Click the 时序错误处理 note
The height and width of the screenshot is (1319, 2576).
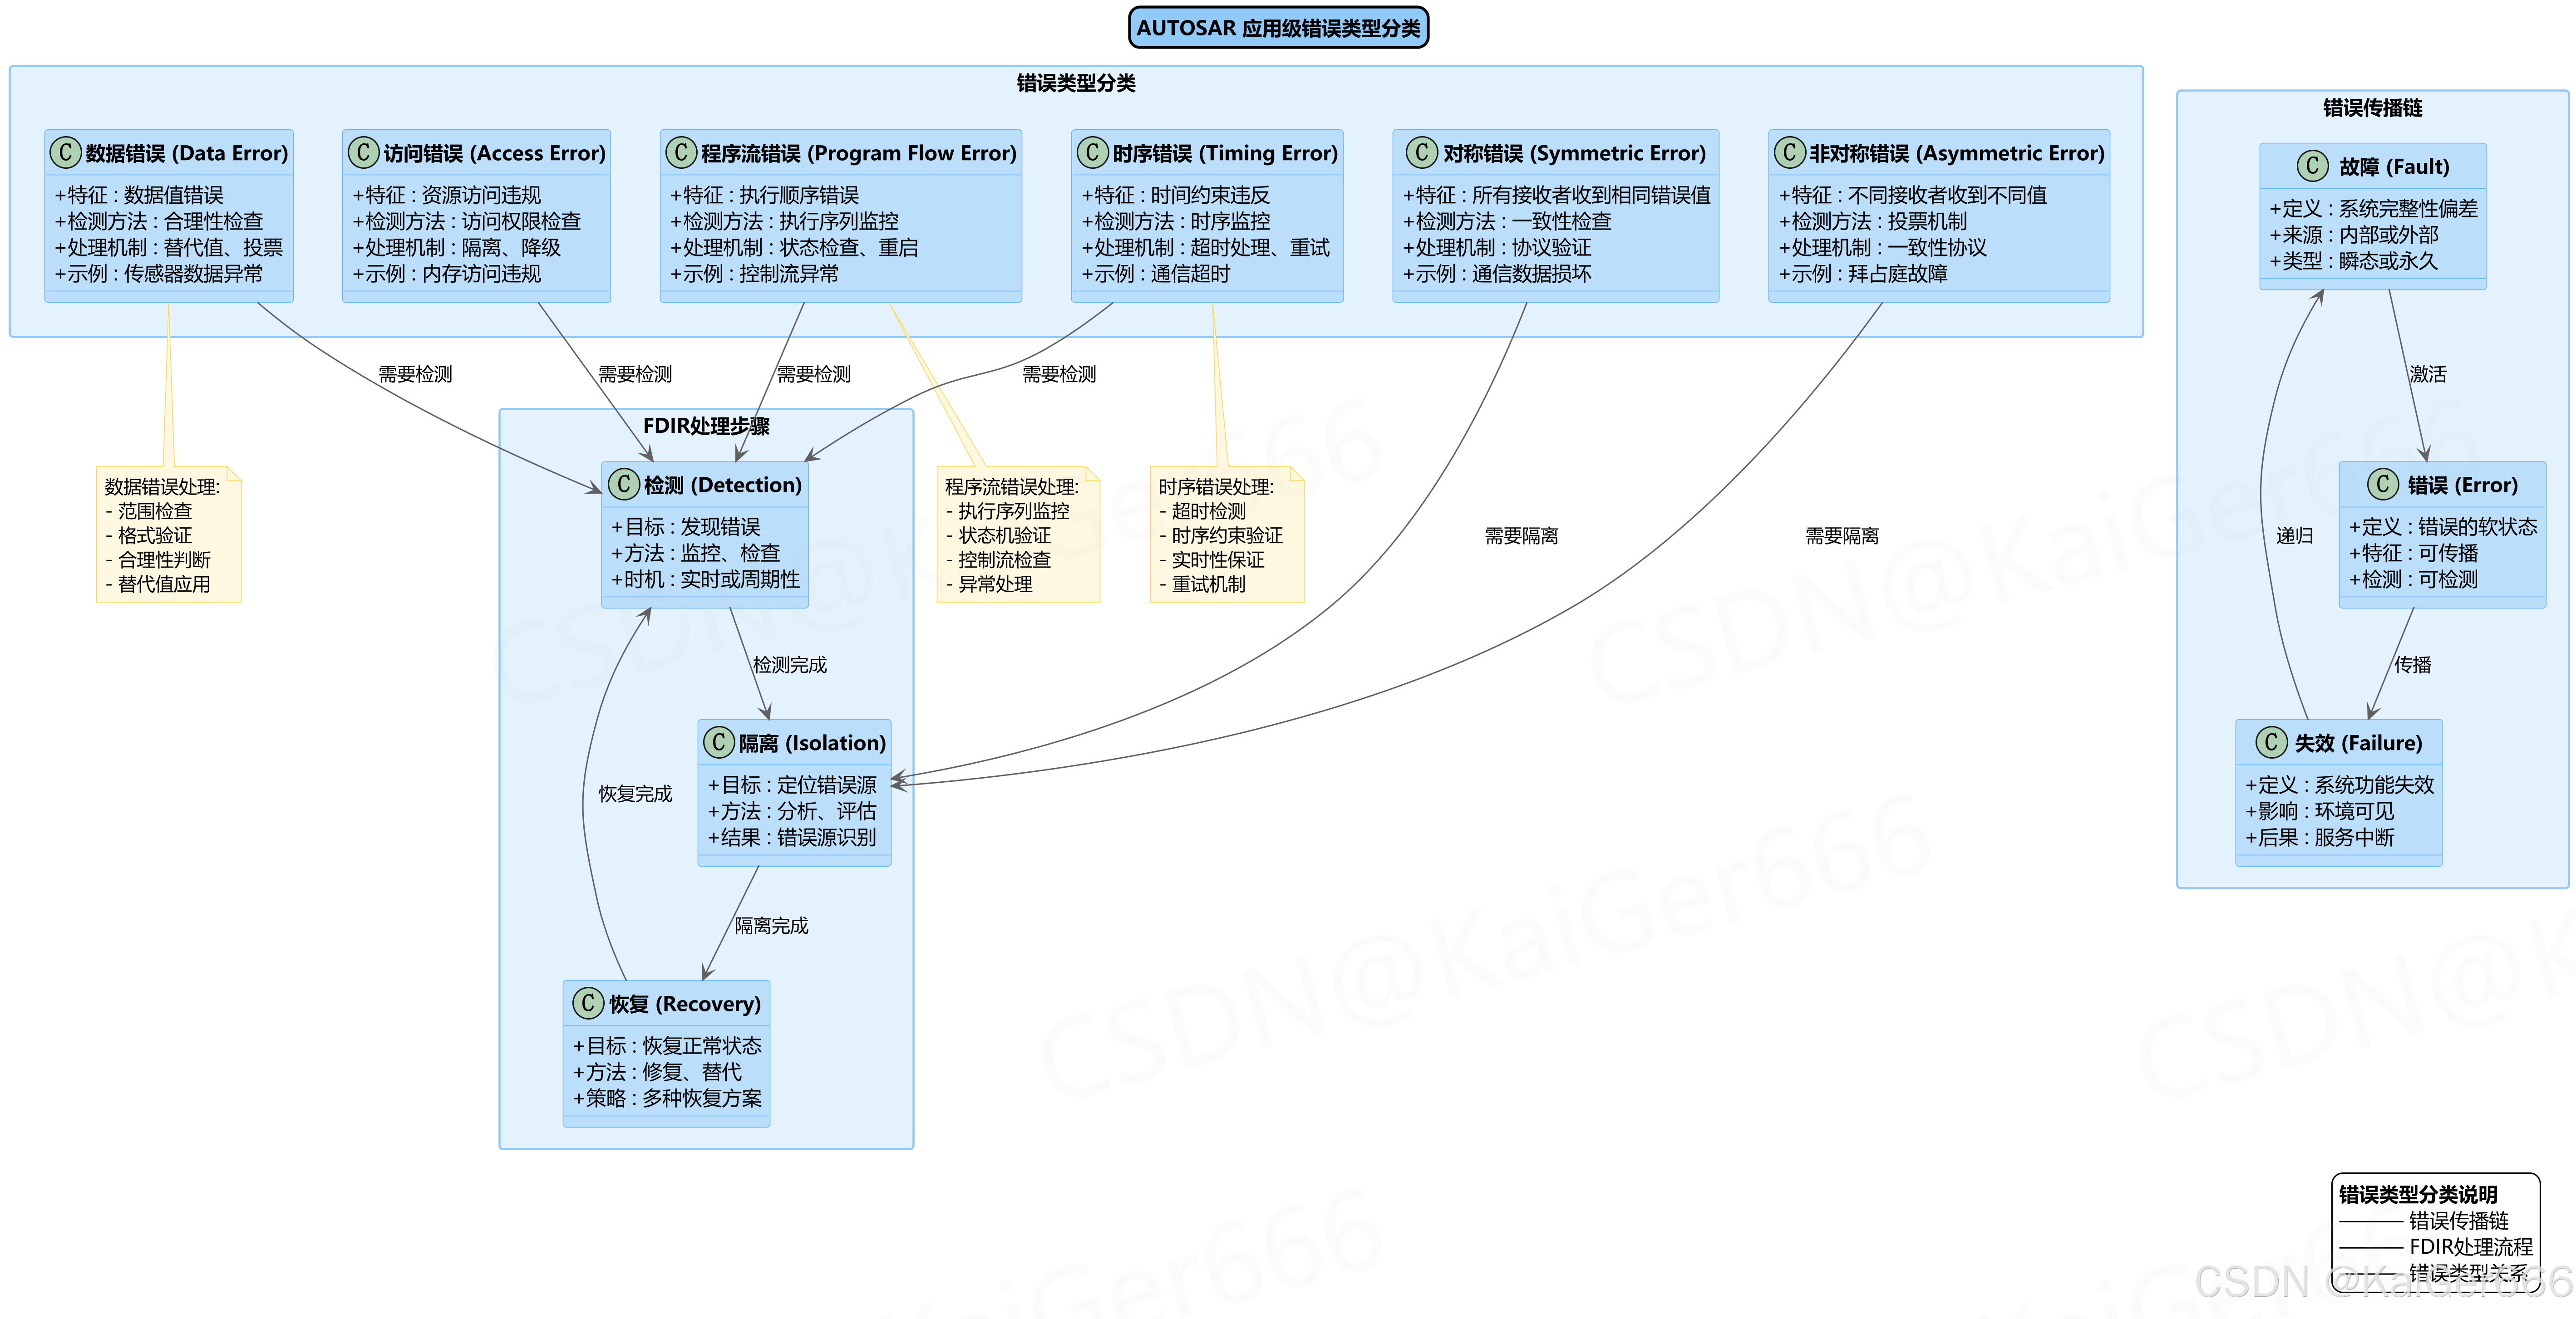1227,534
